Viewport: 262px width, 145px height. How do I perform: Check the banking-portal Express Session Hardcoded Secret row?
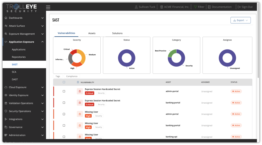tap(64, 103)
